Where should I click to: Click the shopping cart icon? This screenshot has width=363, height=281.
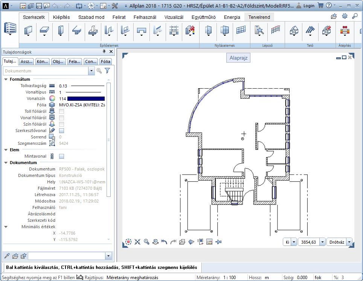[320, 5]
